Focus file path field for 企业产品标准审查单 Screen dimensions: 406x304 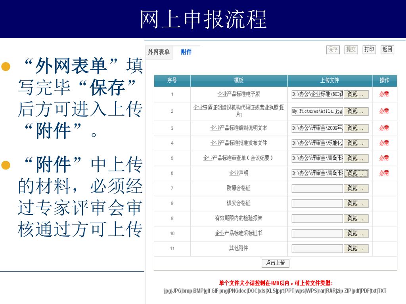point(317,158)
